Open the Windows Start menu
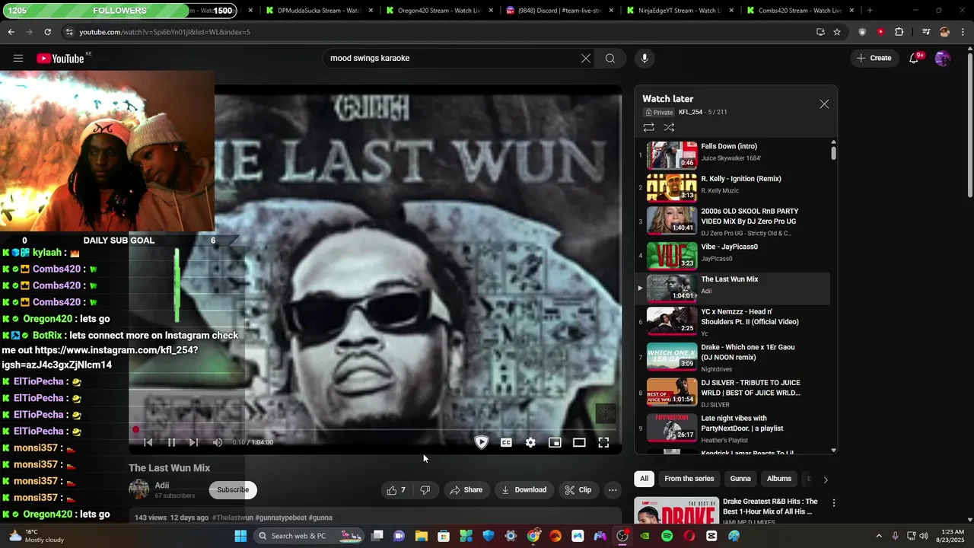The width and height of the screenshot is (974, 548). (x=240, y=536)
